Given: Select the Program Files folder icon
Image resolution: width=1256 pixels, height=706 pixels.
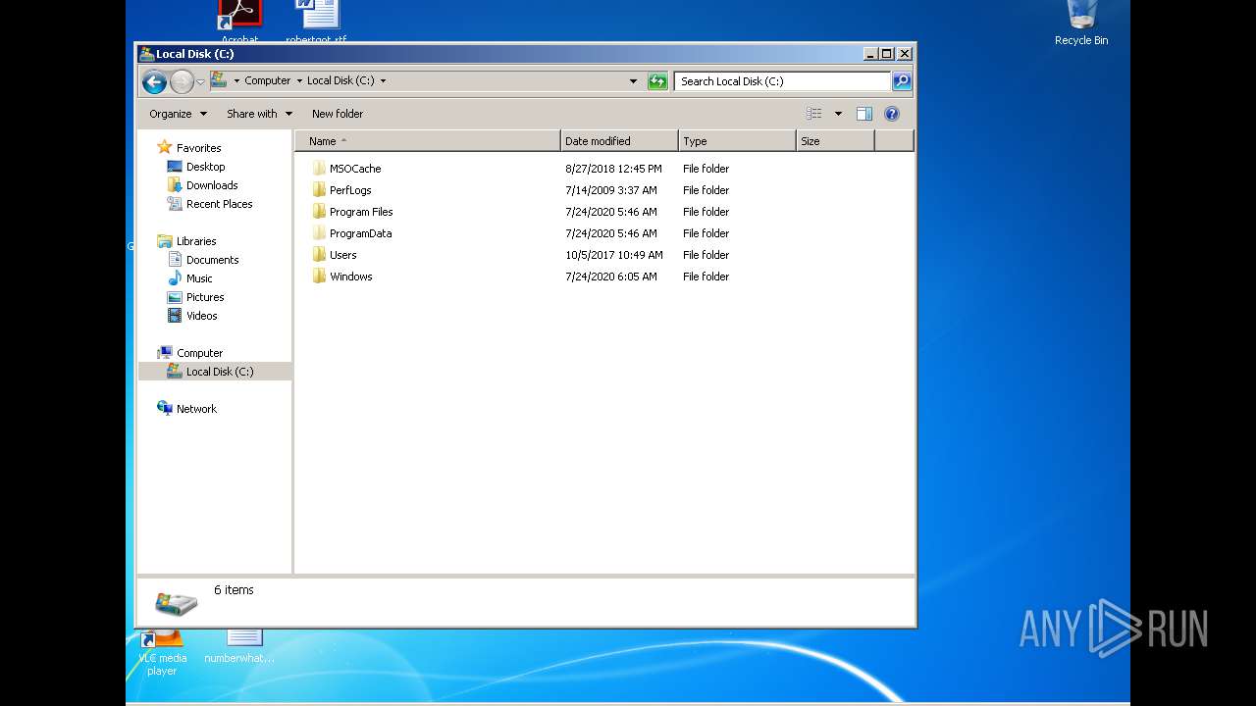Looking at the screenshot, I should click(319, 212).
